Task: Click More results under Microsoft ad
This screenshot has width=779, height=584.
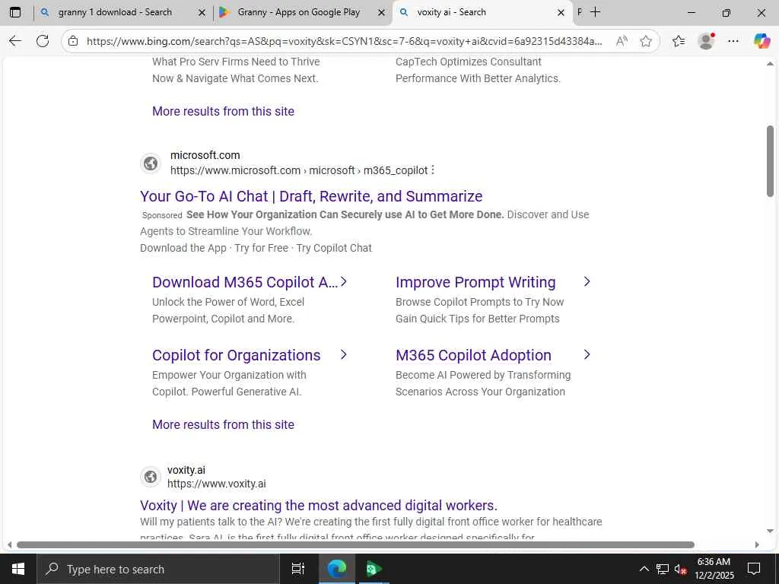Action: [x=223, y=424]
